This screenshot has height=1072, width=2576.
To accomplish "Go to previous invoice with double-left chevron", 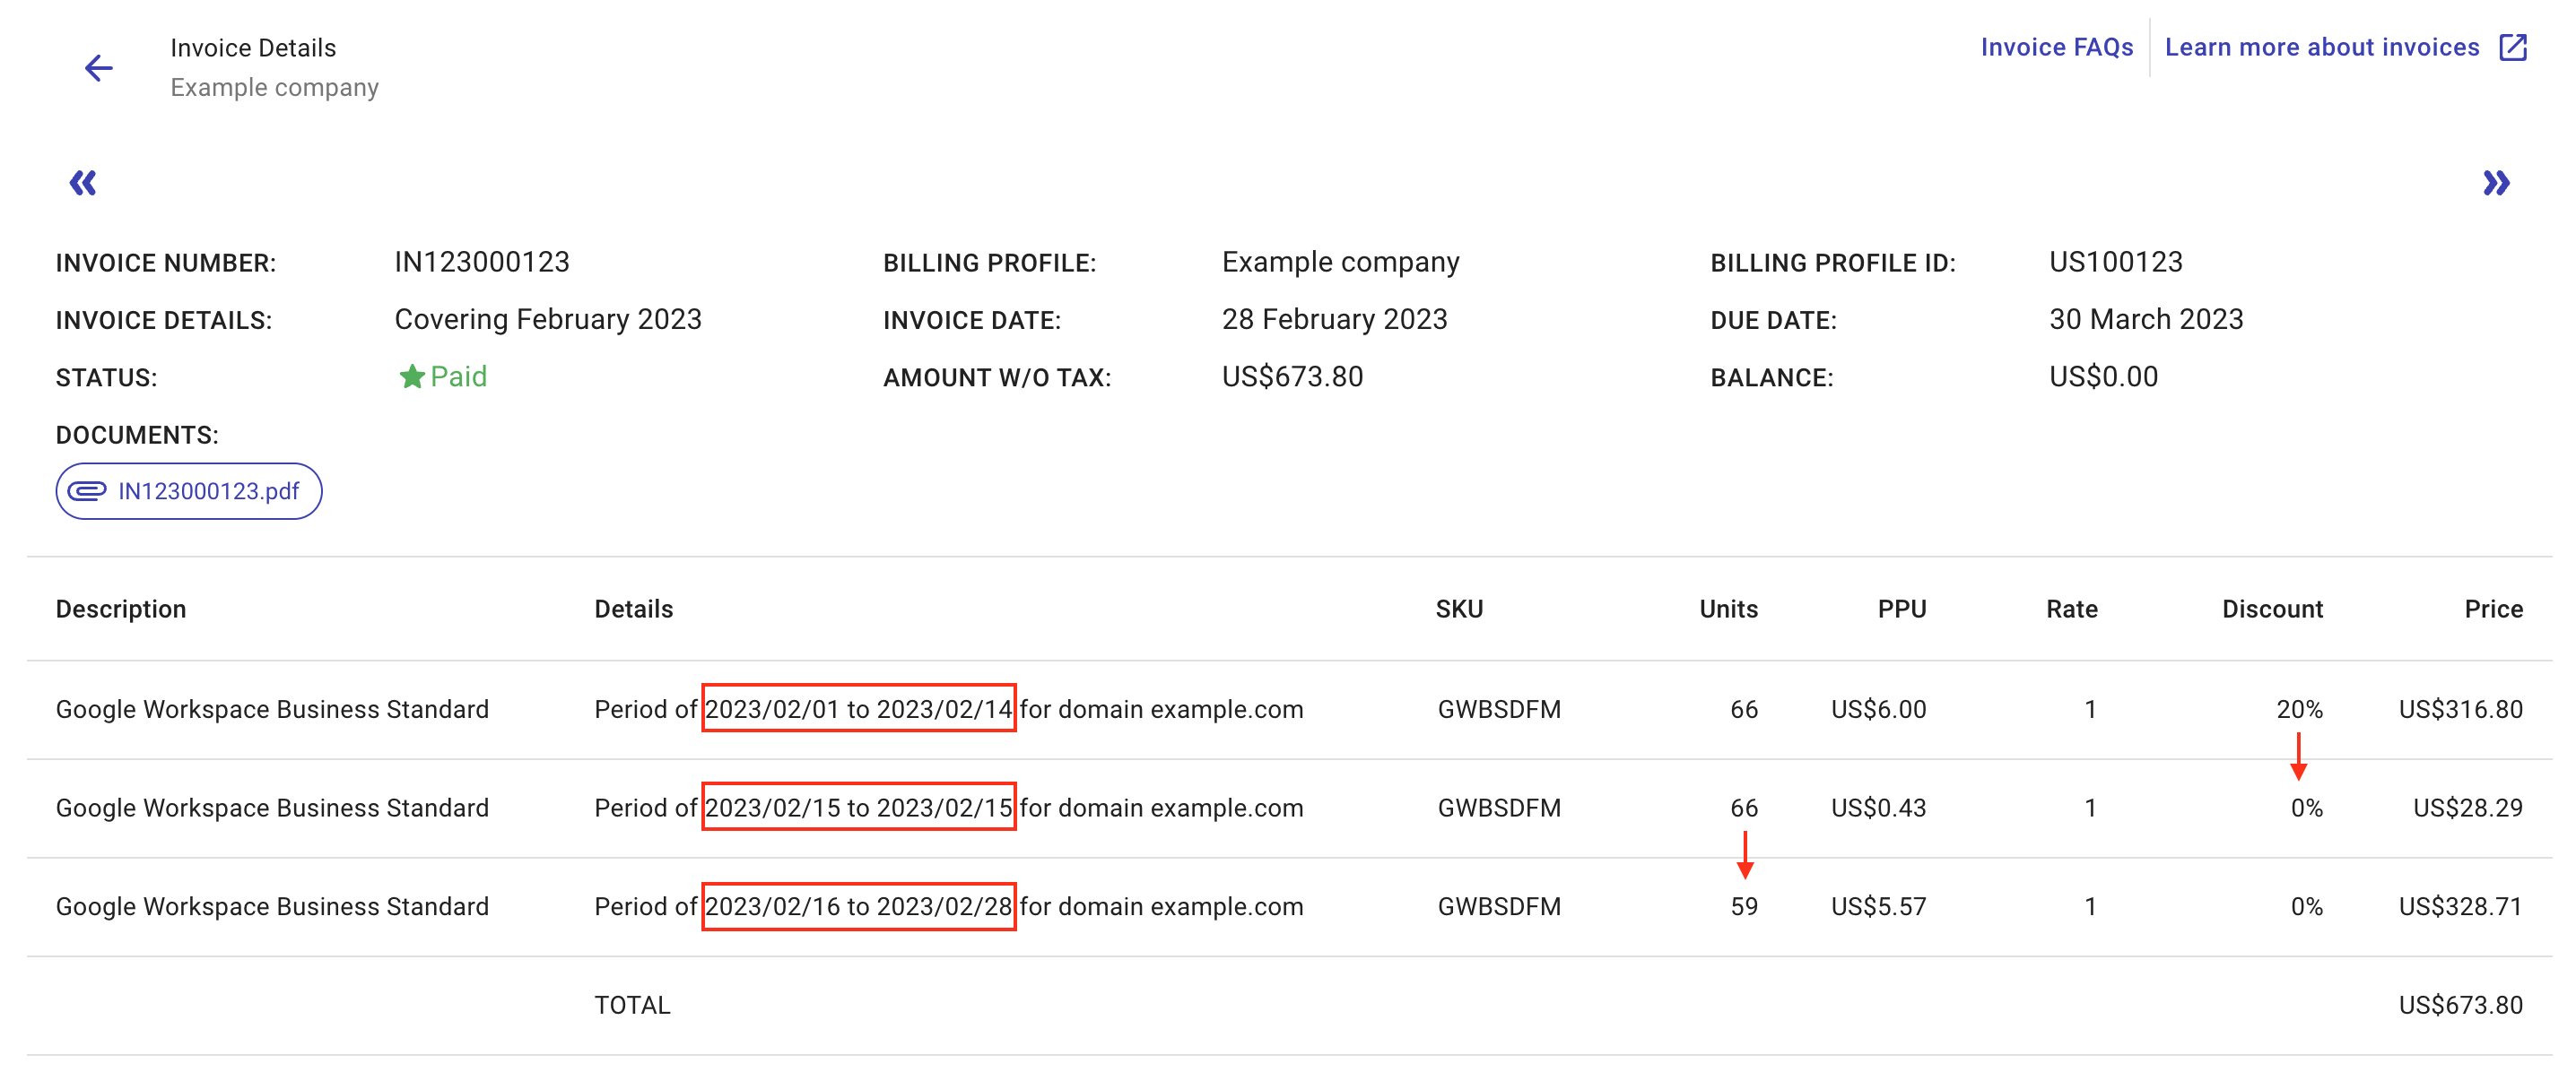I will click(83, 183).
